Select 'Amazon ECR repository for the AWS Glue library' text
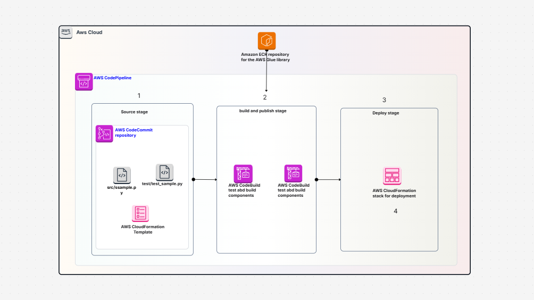Viewport: 534px width, 300px height. pyautogui.click(x=265, y=57)
